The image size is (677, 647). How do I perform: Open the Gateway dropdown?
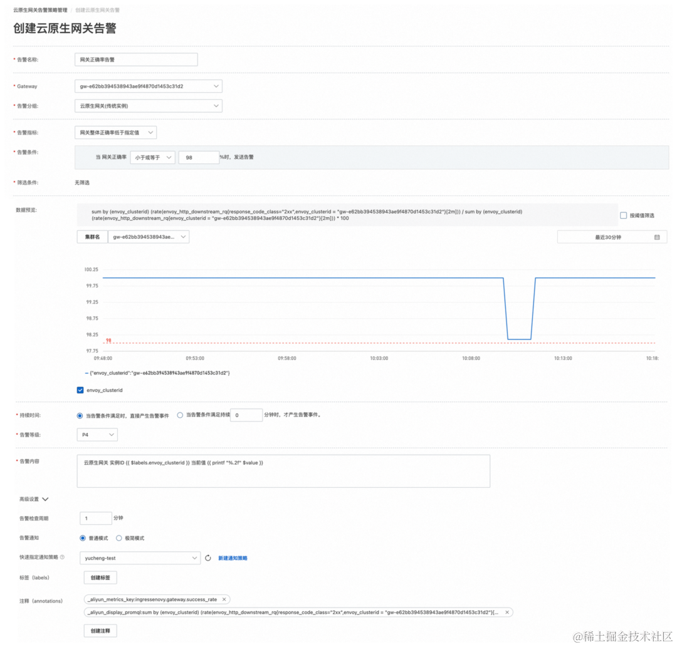(x=149, y=86)
